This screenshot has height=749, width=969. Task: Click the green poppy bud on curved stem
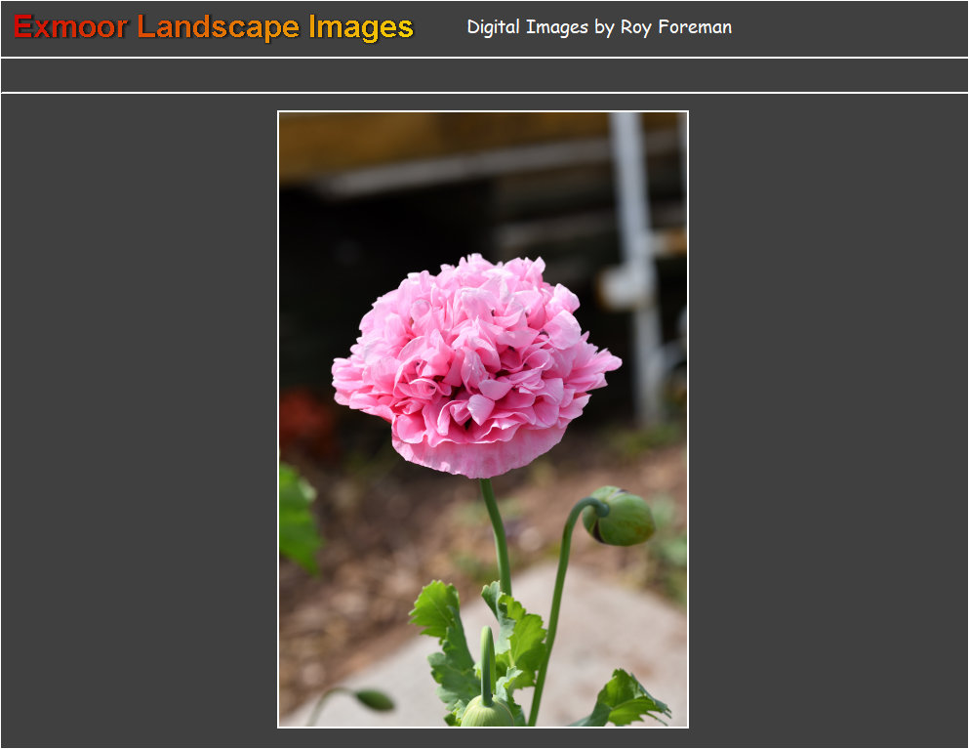tap(622, 518)
